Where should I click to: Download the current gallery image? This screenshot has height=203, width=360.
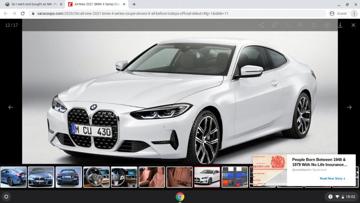click(340, 25)
